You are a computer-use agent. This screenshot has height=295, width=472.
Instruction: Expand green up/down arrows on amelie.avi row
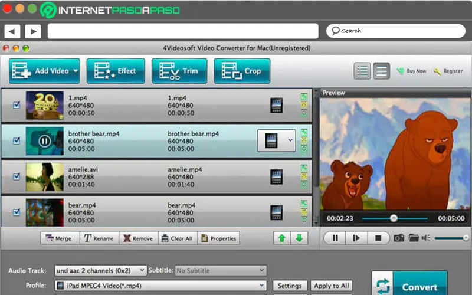[304, 185]
